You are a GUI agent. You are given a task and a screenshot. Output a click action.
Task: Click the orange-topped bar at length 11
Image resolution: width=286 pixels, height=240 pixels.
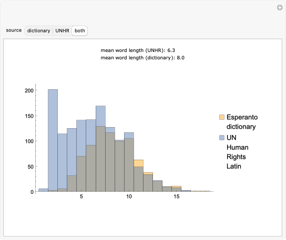click(x=138, y=175)
